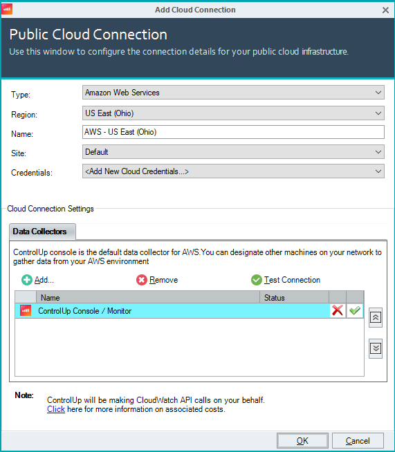
Task: Click the green checkmark Test Connection icon
Action: coord(256,280)
